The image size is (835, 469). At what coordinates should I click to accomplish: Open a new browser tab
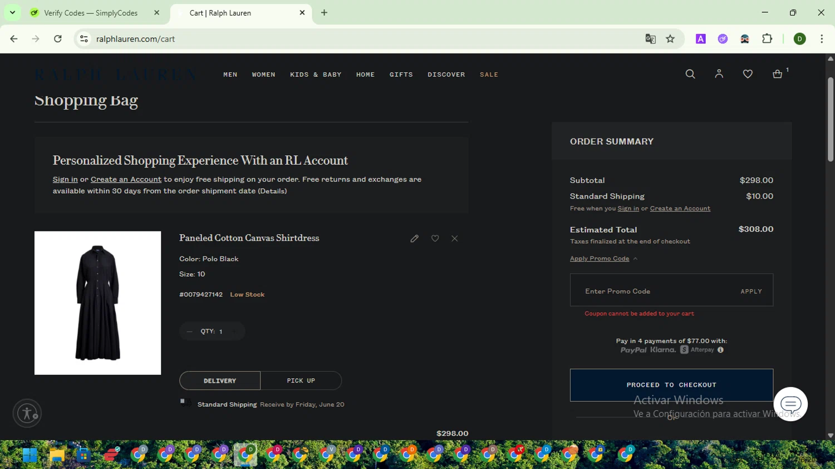324,13
